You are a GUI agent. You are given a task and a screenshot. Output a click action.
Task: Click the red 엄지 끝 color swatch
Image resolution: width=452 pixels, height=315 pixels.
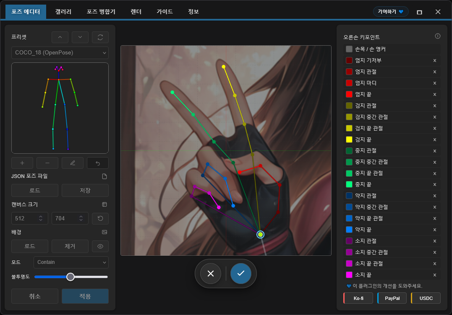pos(349,94)
